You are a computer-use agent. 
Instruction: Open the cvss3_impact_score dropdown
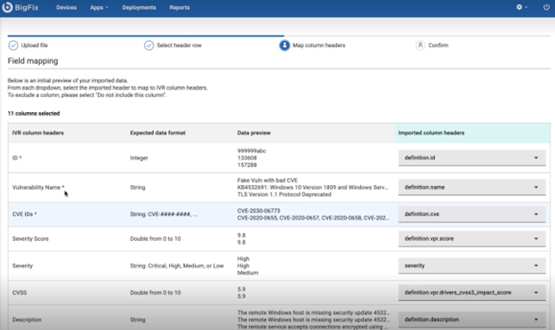pyautogui.click(x=471, y=293)
